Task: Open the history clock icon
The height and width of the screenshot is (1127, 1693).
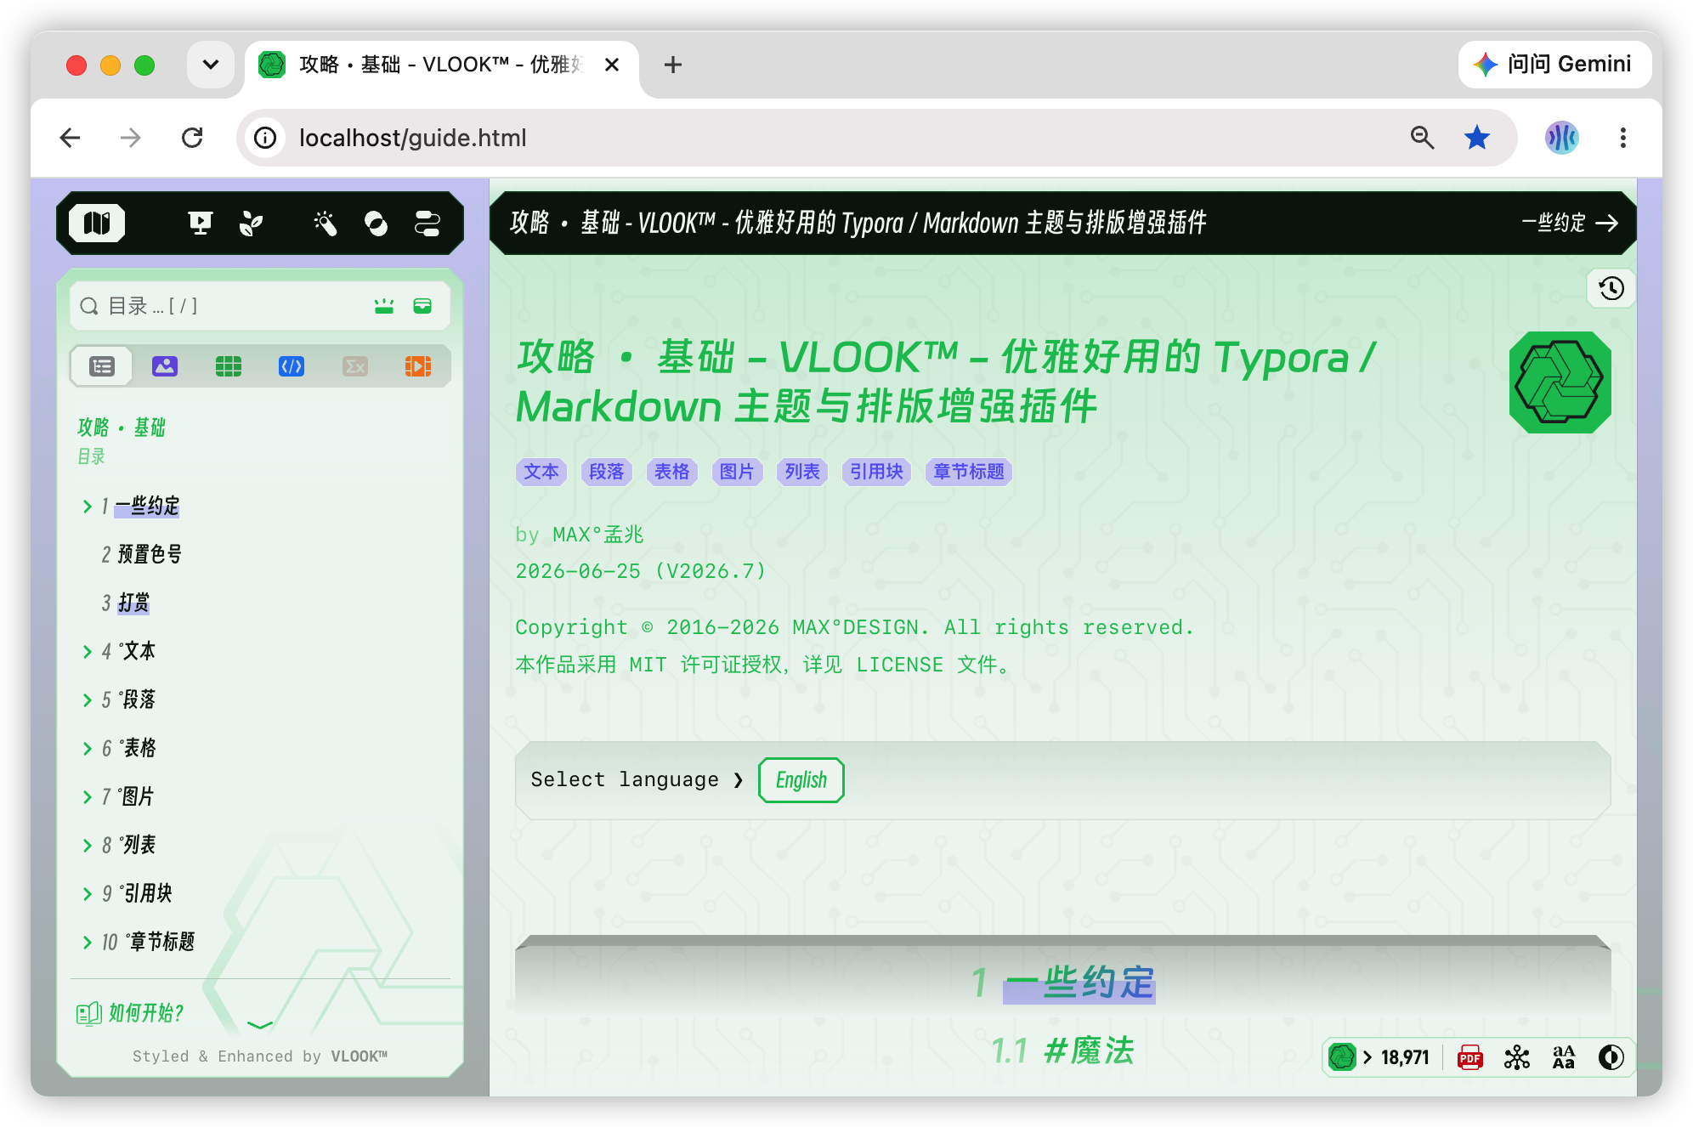Action: (1611, 288)
